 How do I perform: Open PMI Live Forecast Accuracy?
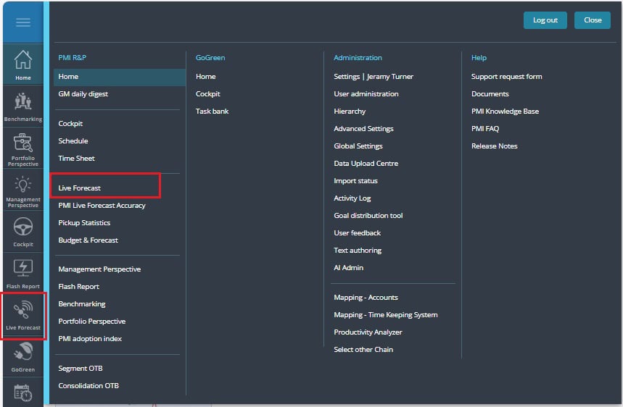pyautogui.click(x=102, y=206)
